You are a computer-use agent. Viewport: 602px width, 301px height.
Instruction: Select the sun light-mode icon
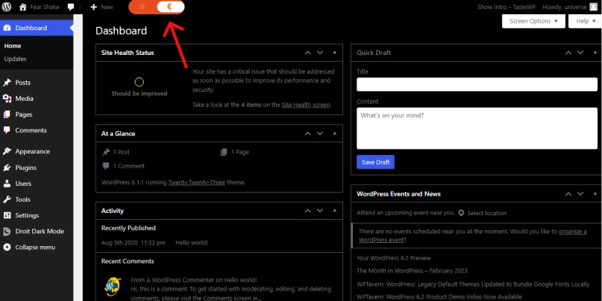click(142, 7)
